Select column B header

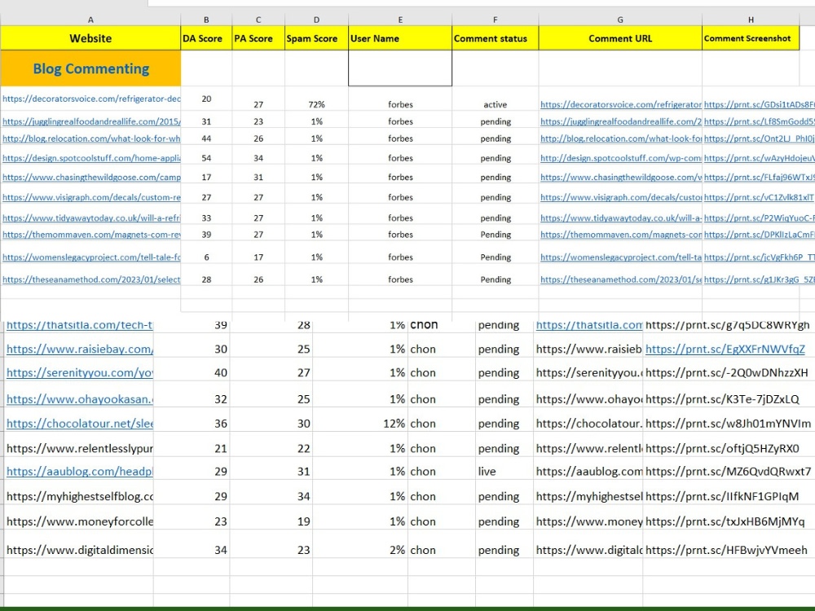click(x=206, y=20)
